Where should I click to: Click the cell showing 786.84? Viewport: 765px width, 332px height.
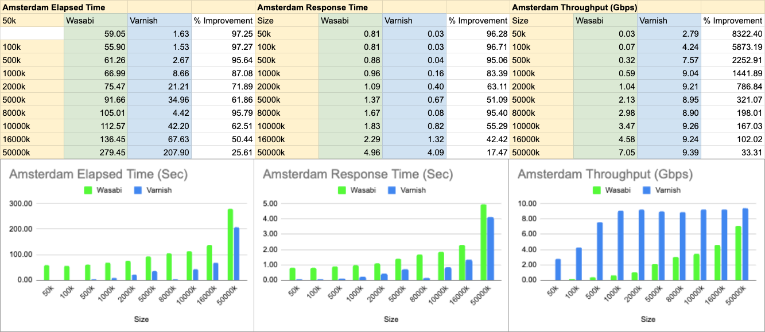(x=733, y=86)
